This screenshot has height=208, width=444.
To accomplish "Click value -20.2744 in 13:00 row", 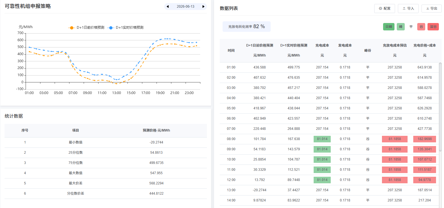I will (260, 190).
